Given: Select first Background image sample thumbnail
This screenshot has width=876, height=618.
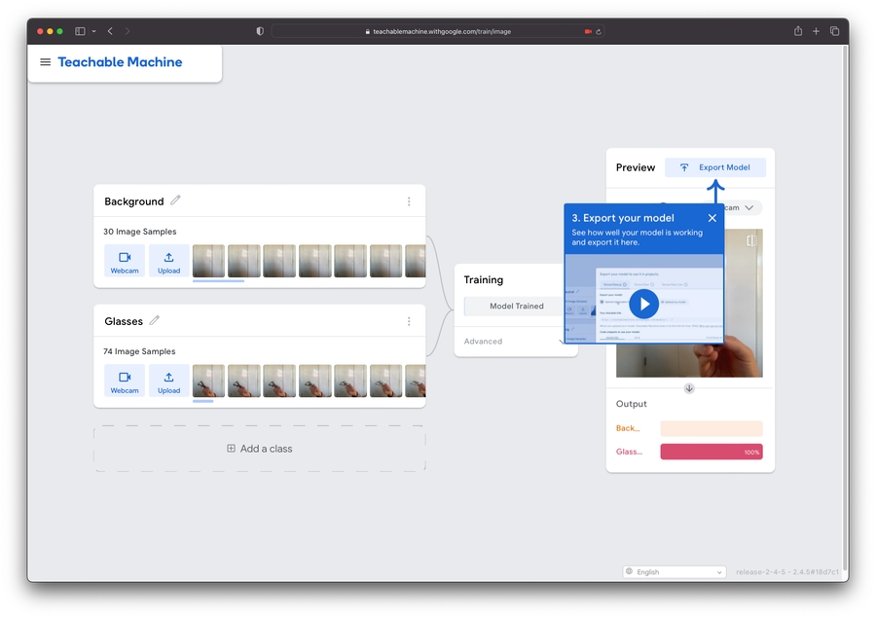Looking at the screenshot, I should tap(208, 261).
